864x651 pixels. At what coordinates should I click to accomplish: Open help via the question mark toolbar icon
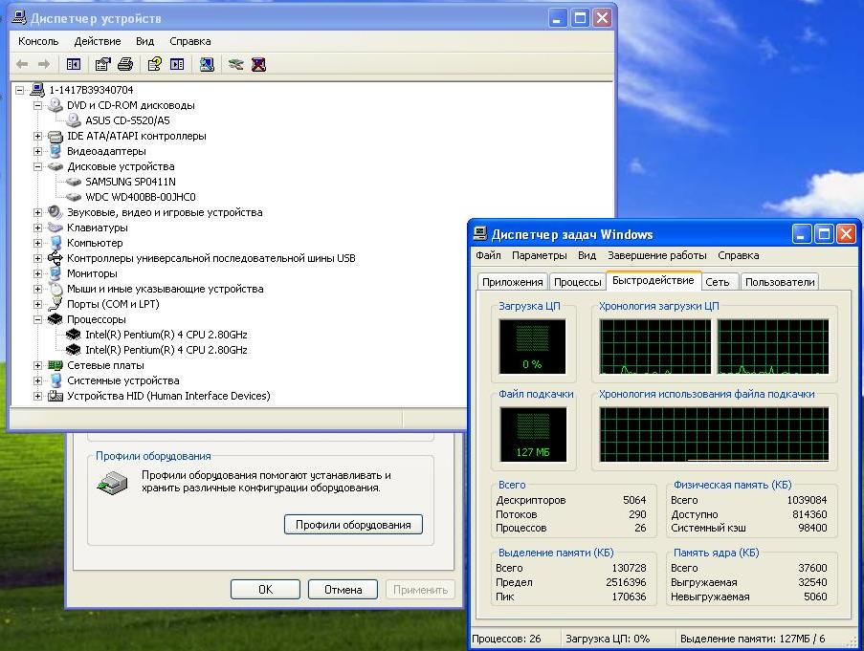coord(154,64)
